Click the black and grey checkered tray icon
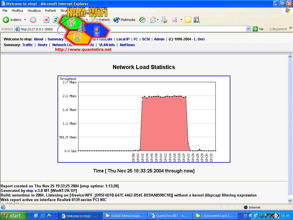Screen dimensions: 293x220 pyautogui.click(x=267, y=216)
